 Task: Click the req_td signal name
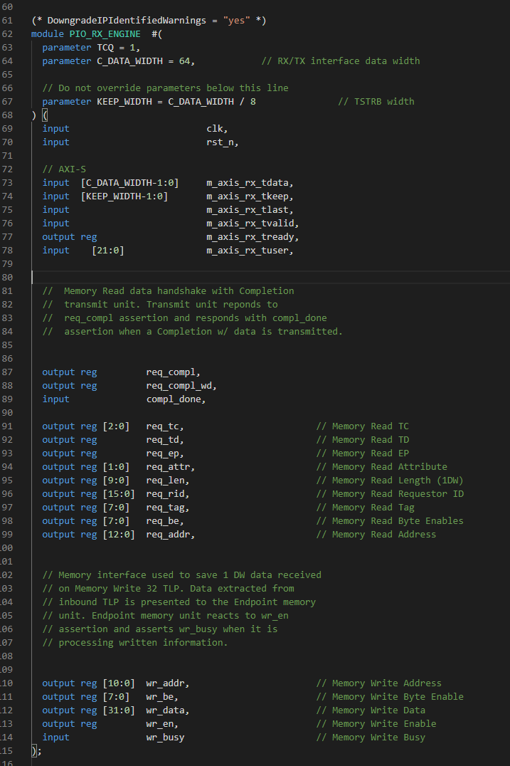[162, 440]
